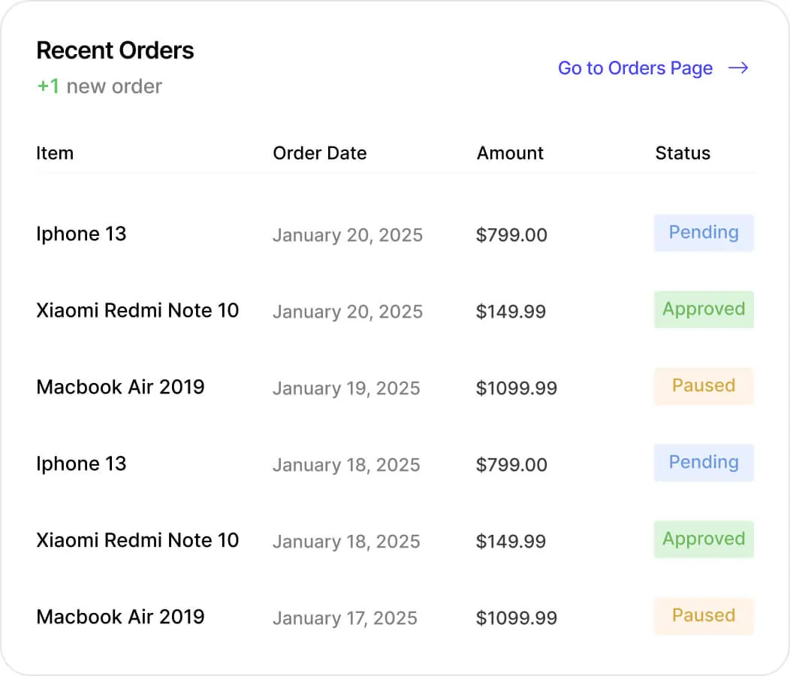Sort by the Order Date column header
The image size is (790, 676).
tap(319, 153)
